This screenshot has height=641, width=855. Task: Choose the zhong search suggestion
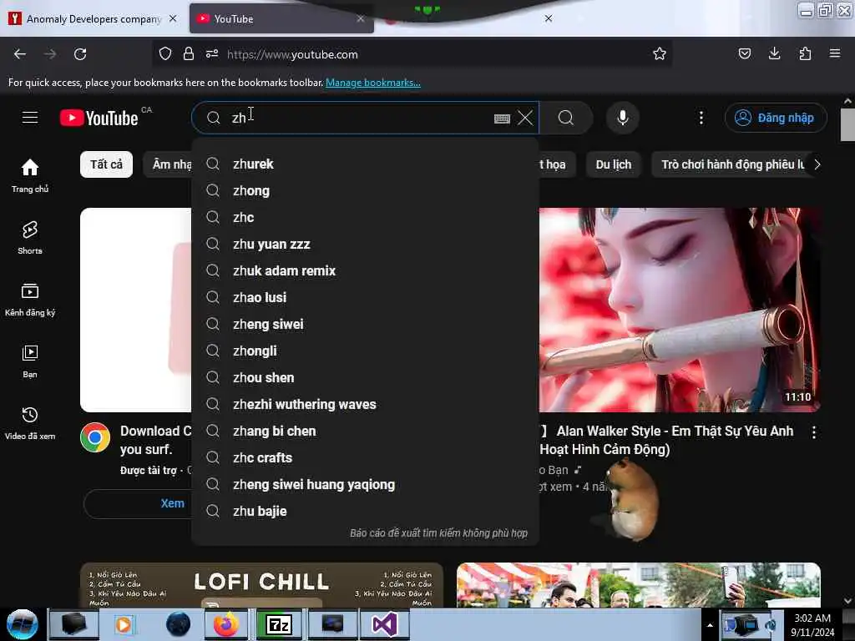[x=366, y=191]
